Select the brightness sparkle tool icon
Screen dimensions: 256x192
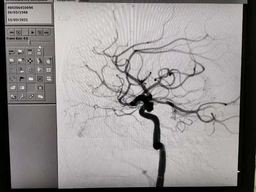pos(21,70)
